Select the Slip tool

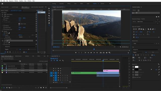49,18
